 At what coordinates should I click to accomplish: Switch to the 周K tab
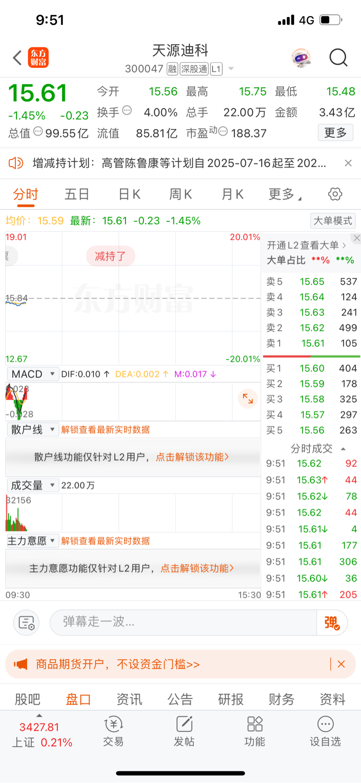click(180, 194)
